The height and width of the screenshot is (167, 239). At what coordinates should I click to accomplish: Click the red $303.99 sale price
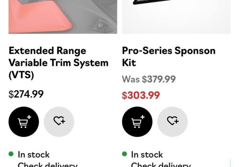point(141,95)
